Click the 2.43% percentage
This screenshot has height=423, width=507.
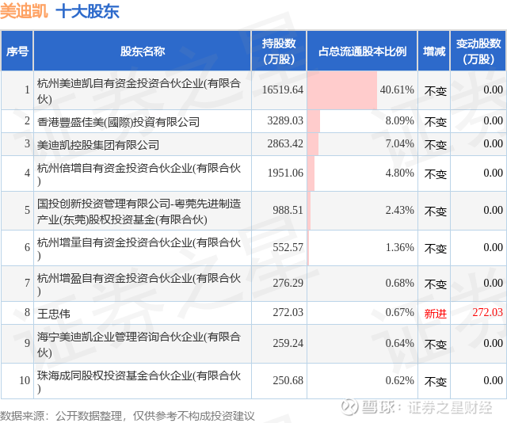[399, 210]
